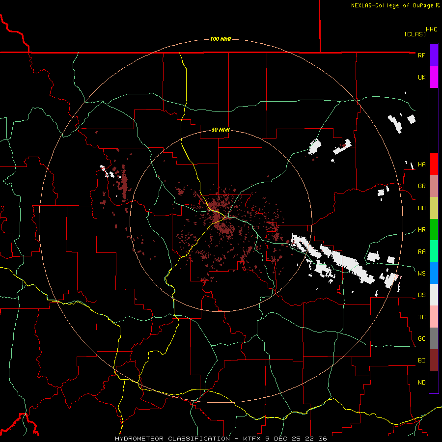Click the RF legend label
This screenshot has width=442, height=442.
click(421, 55)
